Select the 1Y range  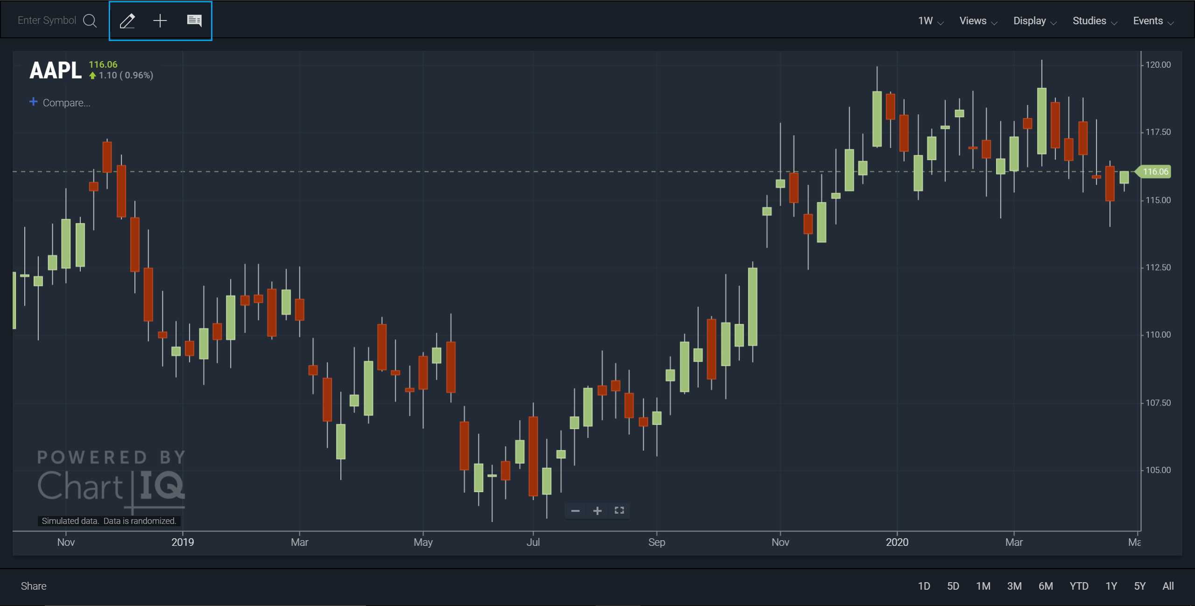click(1111, 586)
